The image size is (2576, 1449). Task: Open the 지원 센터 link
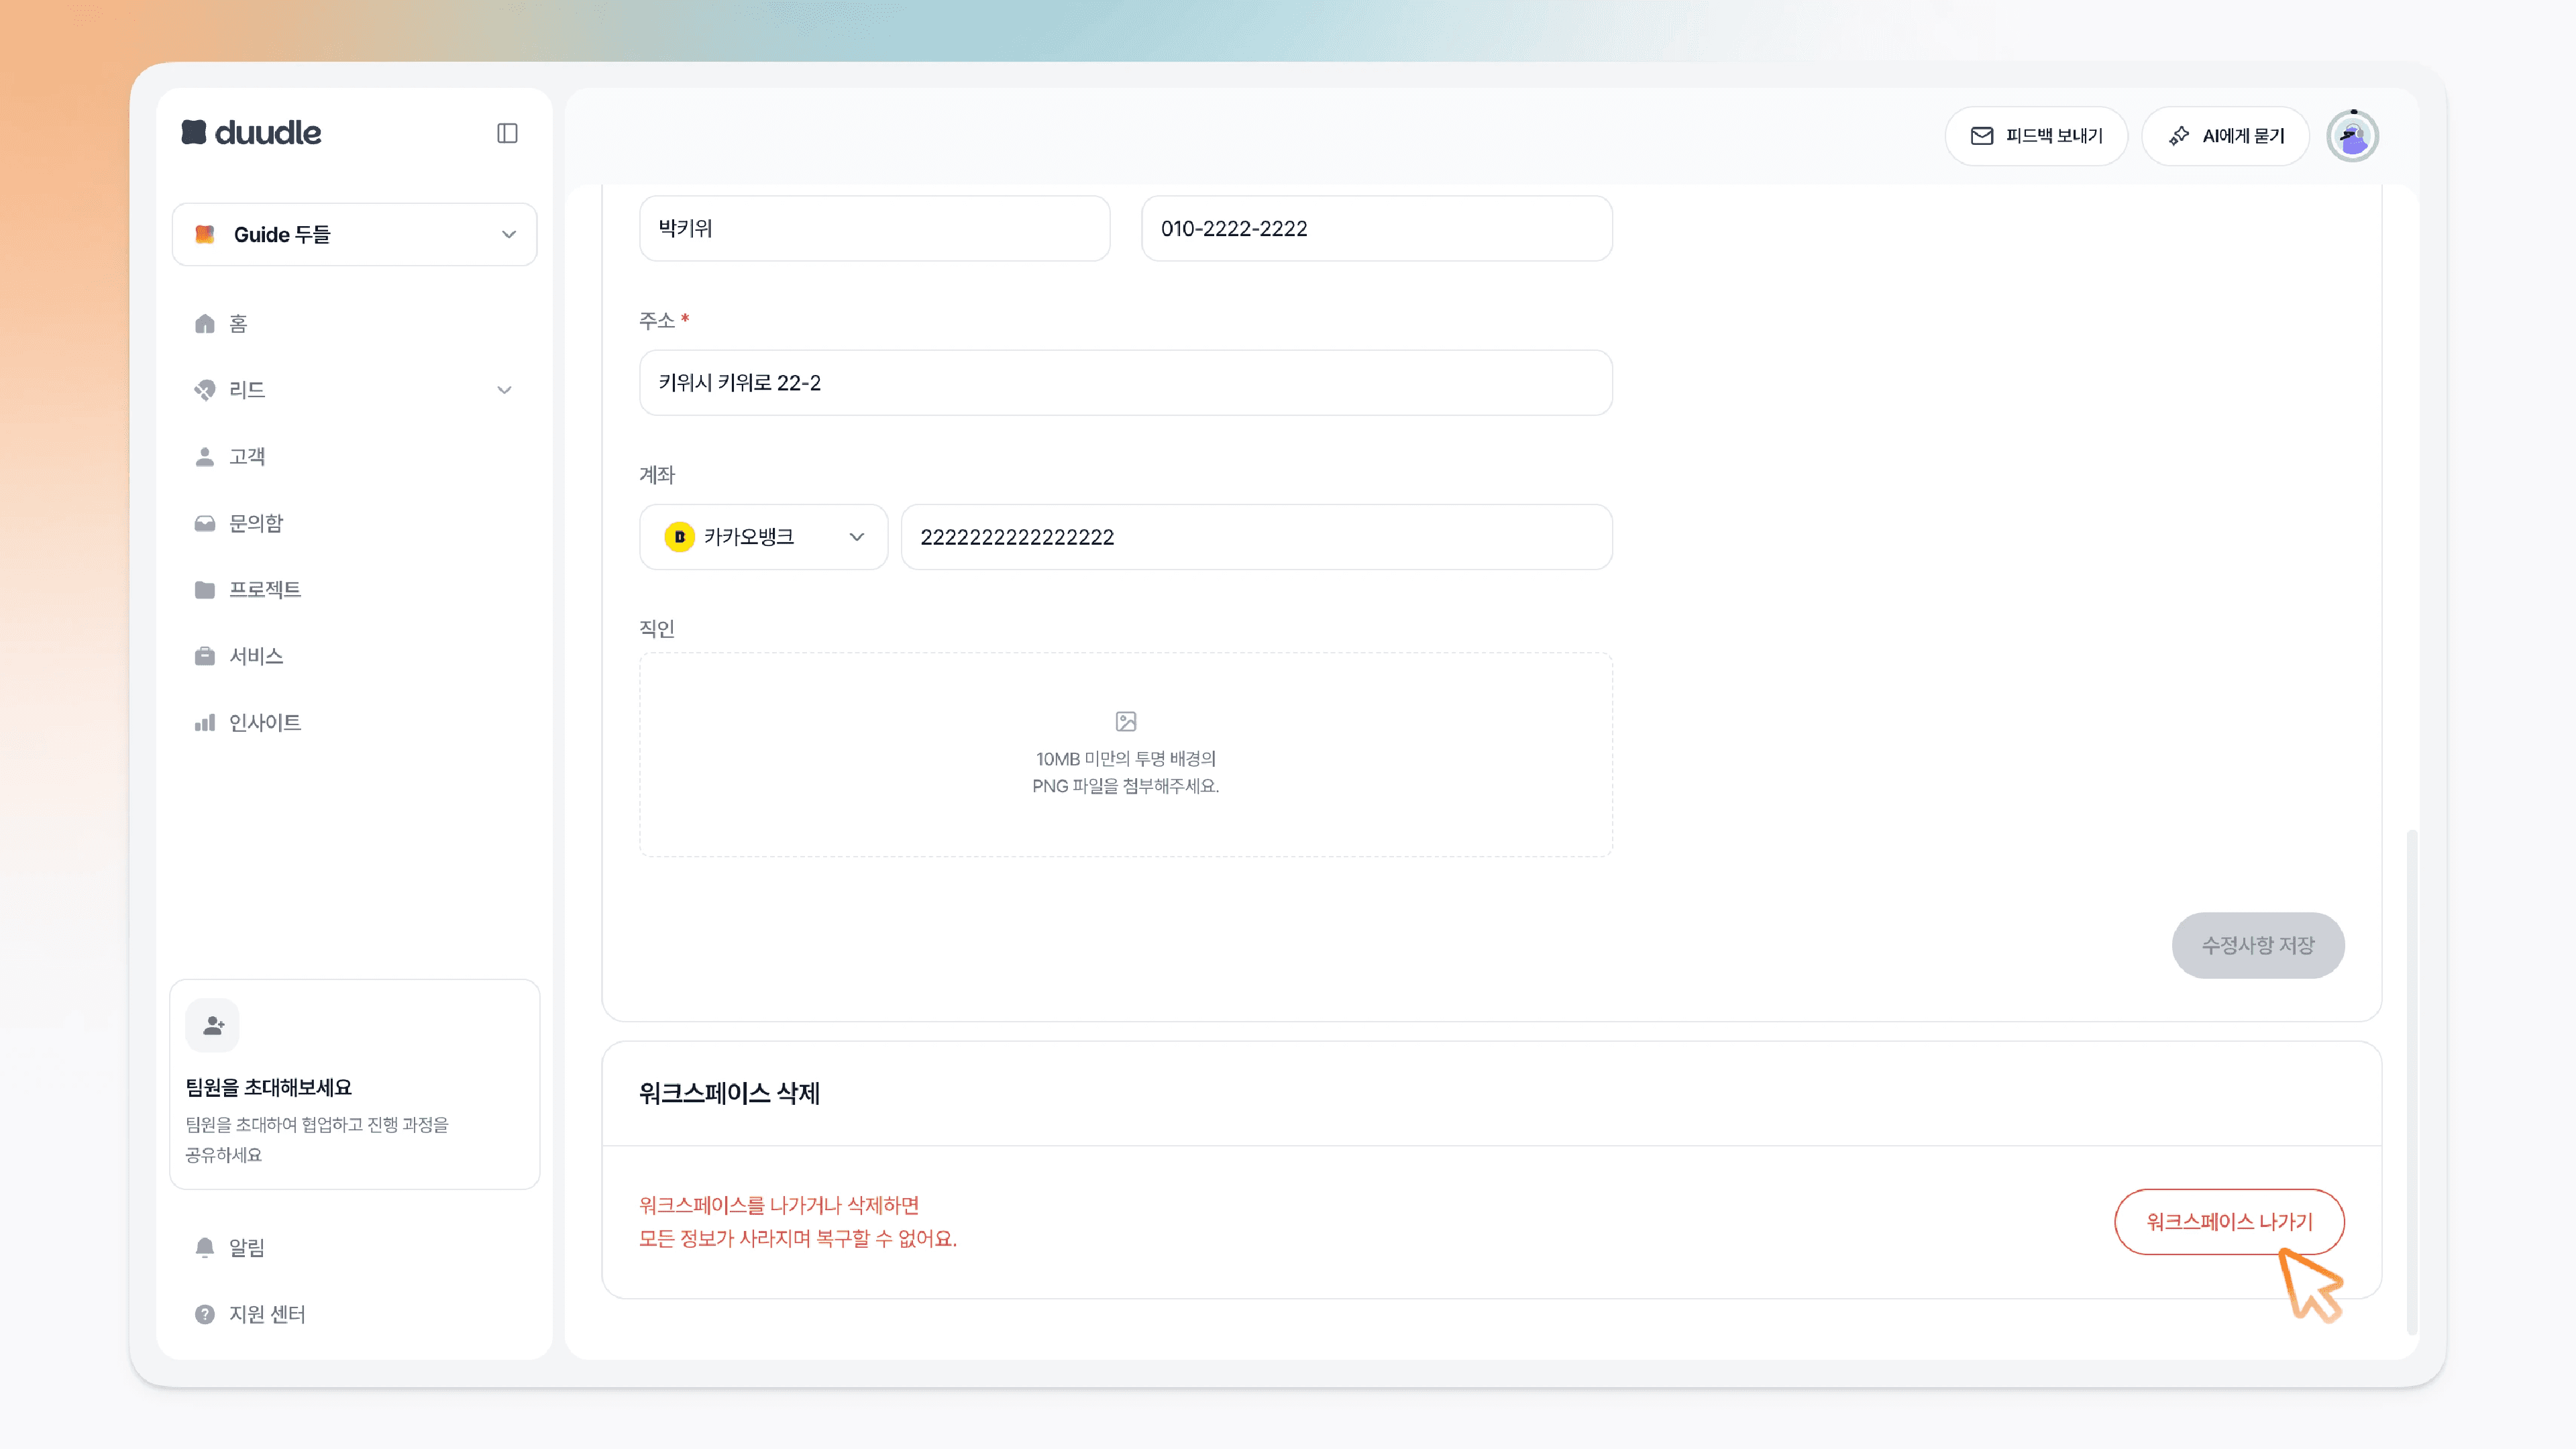pos(354,1314)
